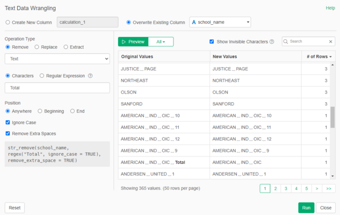Click the sort arrow on # of Rows column
The width and height of the screenshot is (340, 215).
[330, 56]
